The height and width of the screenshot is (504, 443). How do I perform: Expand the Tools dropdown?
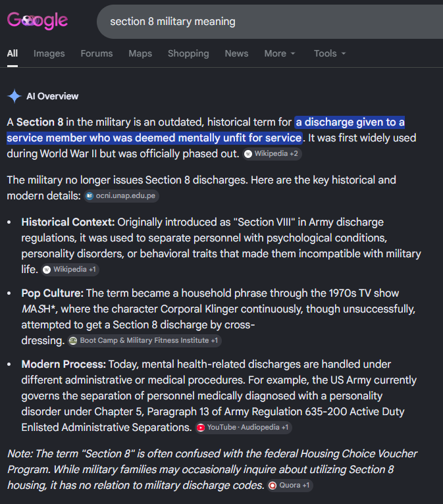pos(330,53)
